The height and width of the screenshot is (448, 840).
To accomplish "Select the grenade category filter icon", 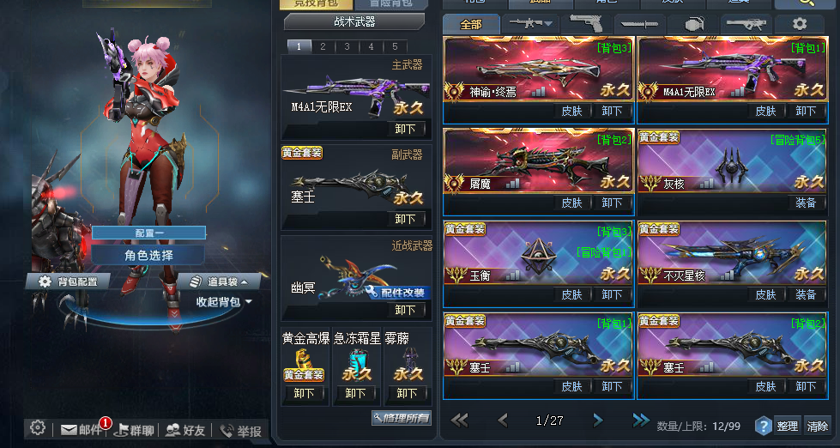I will [693, 24].
